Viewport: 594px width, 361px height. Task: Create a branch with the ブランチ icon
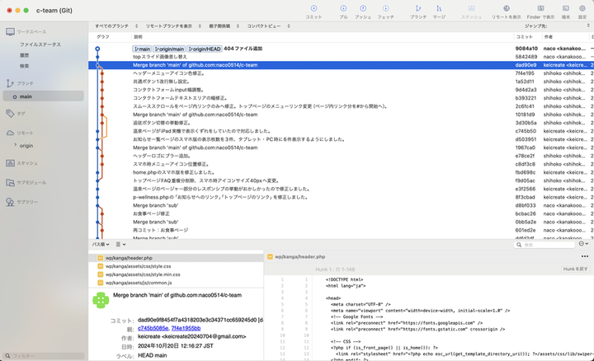click(418, 9)
